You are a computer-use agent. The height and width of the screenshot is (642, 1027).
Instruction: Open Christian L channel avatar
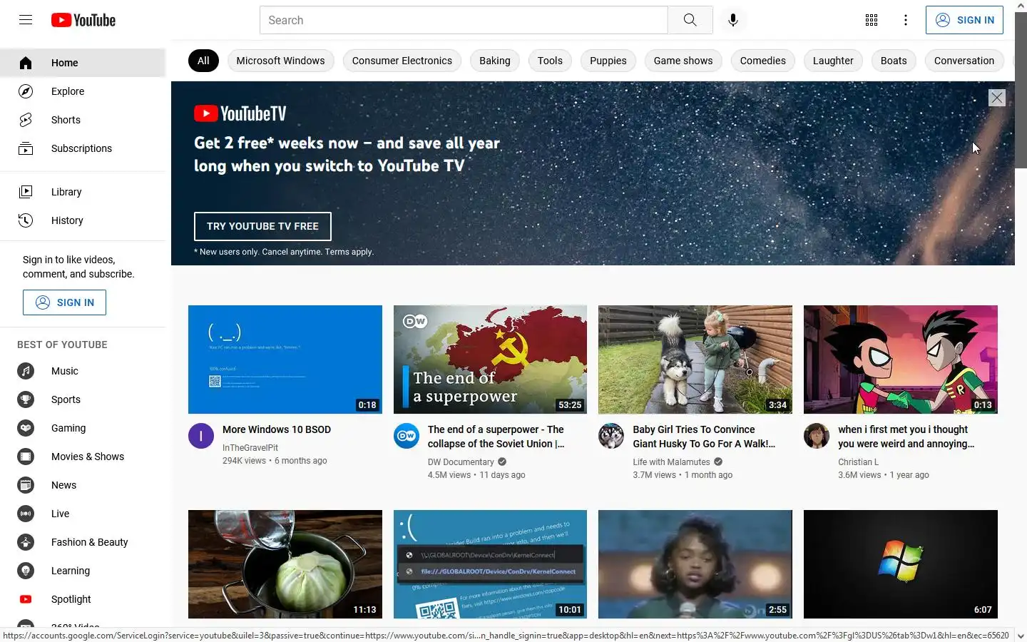click(x=817, y=435)
